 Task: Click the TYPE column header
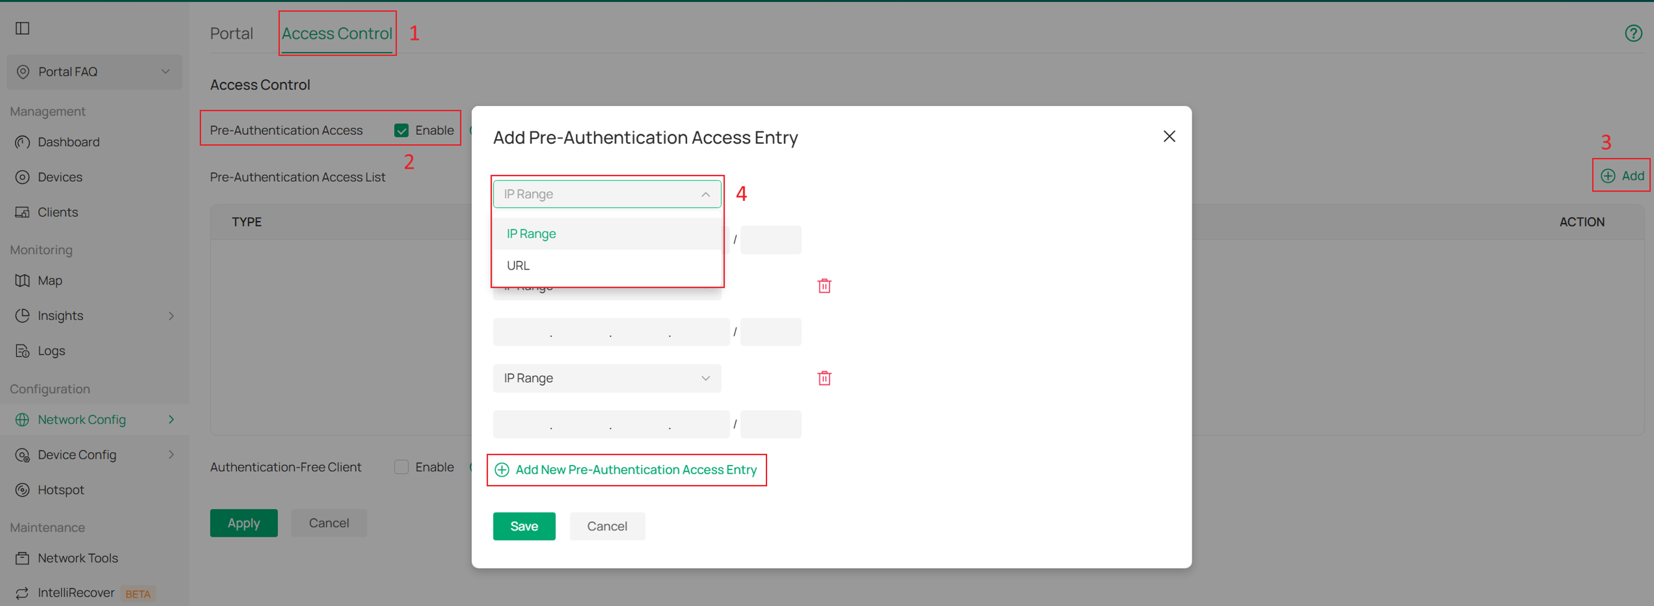[x=247, y=223]
